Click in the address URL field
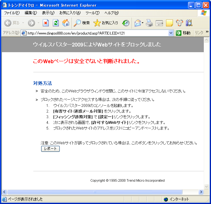211x204 pixels. point(94,33)
